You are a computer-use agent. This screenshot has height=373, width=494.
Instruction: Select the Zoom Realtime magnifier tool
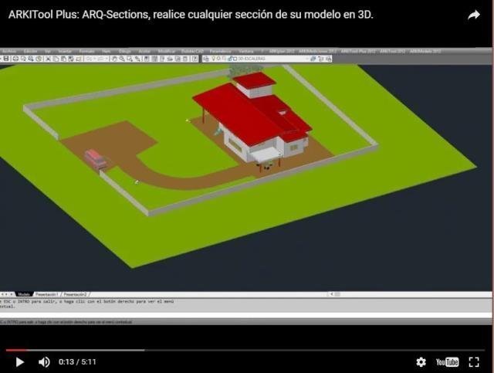point(122,59)
